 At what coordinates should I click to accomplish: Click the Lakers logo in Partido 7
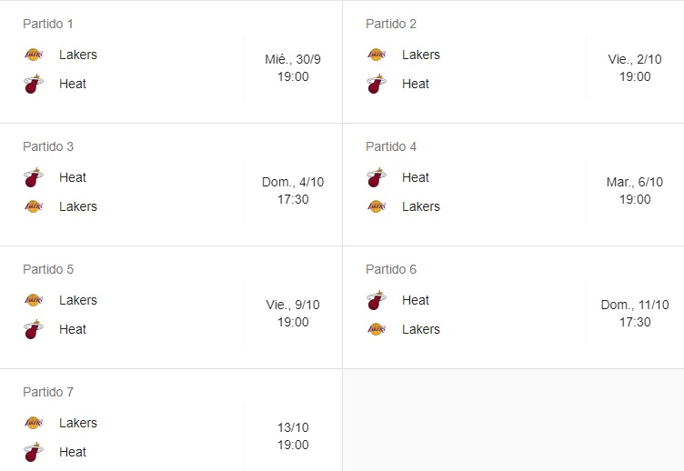(x=33, y=423)
